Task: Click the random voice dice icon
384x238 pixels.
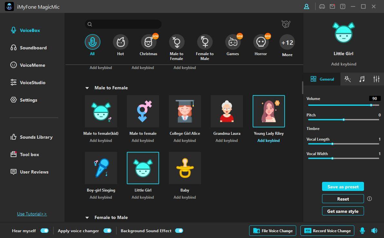Action: pyautogui.click(x=286, y=24)
